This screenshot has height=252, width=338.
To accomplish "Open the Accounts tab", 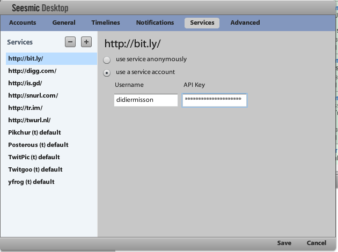I will point(23,23).
